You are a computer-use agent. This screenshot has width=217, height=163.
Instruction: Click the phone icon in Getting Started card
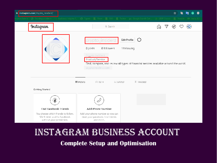[x=99, y=100]
